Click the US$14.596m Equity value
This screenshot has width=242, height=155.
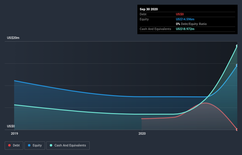(185, 19)
